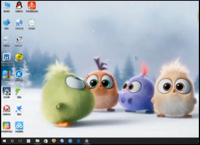200x145 pixels.
Task: Launch the blue K circle music app
Action: (x=19, y=74)
